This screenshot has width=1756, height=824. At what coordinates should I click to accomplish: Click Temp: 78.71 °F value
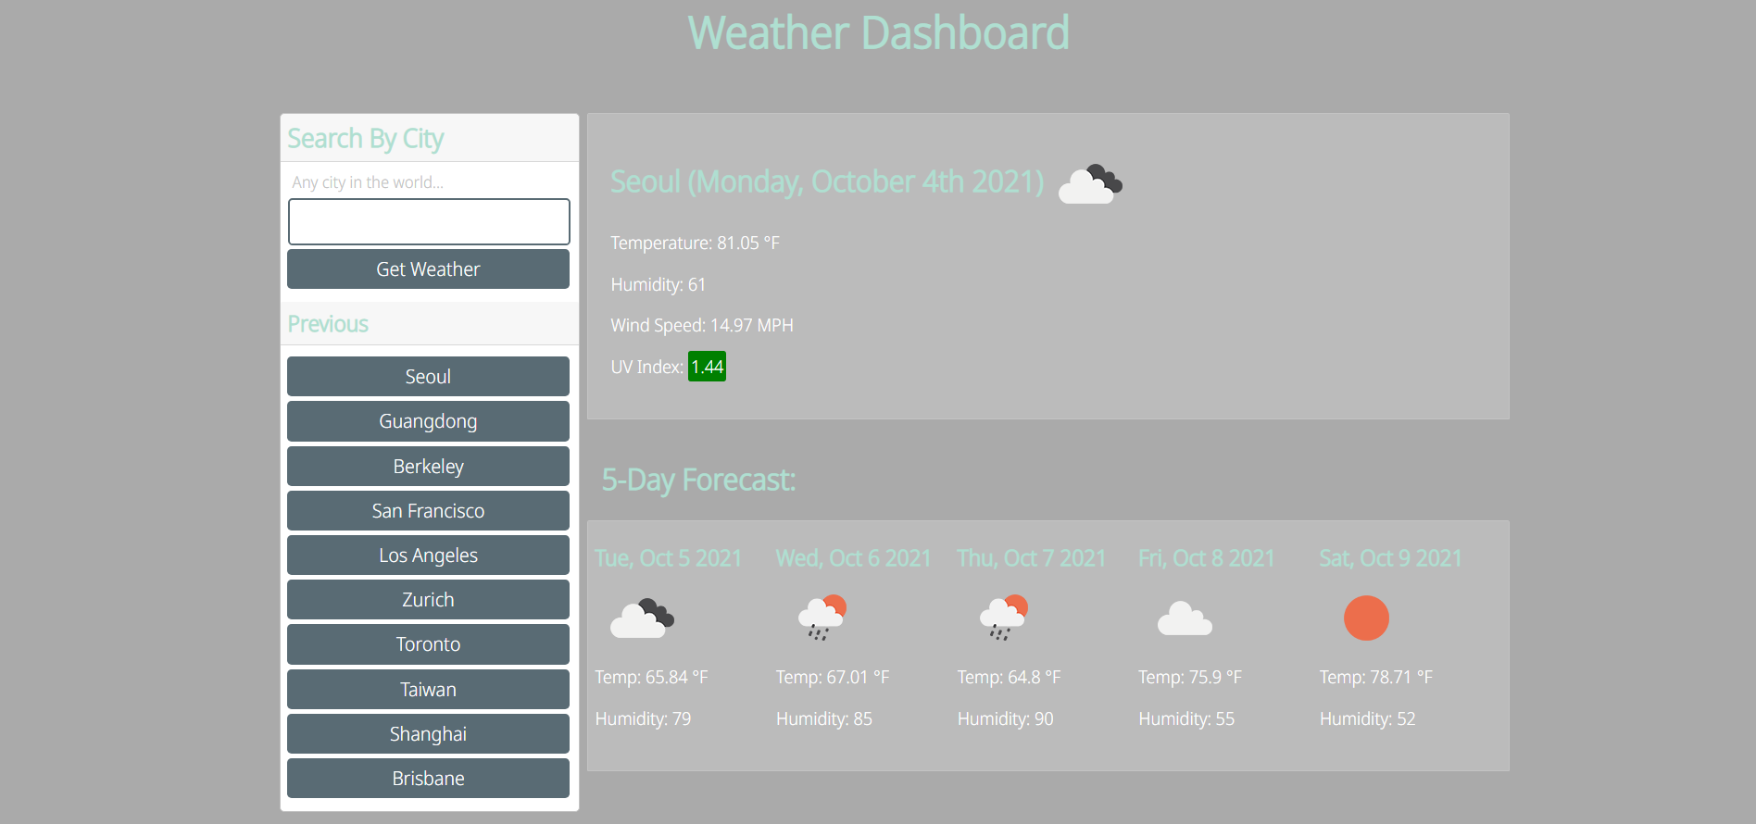(1376, 678)
